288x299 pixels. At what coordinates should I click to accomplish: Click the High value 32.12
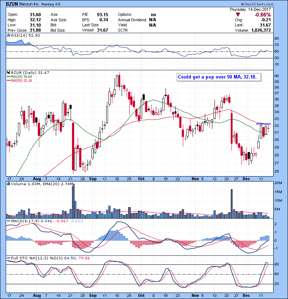(x=35, y=20)
